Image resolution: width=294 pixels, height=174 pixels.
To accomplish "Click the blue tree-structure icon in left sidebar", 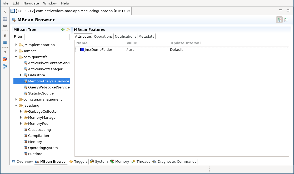I will 5,66.
